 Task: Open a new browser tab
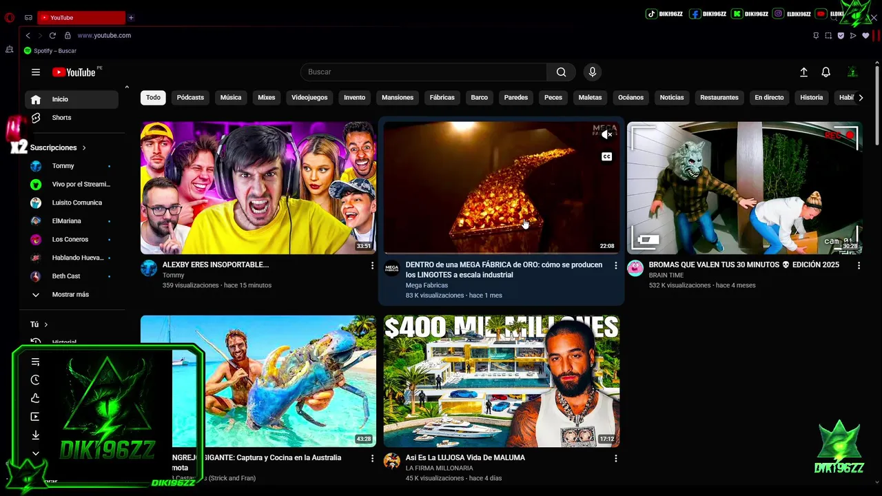pos(131,18)
